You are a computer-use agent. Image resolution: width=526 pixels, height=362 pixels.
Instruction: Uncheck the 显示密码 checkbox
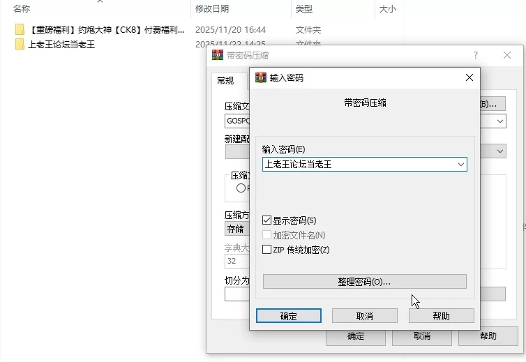pyautogui.click(x=266, y=220)
